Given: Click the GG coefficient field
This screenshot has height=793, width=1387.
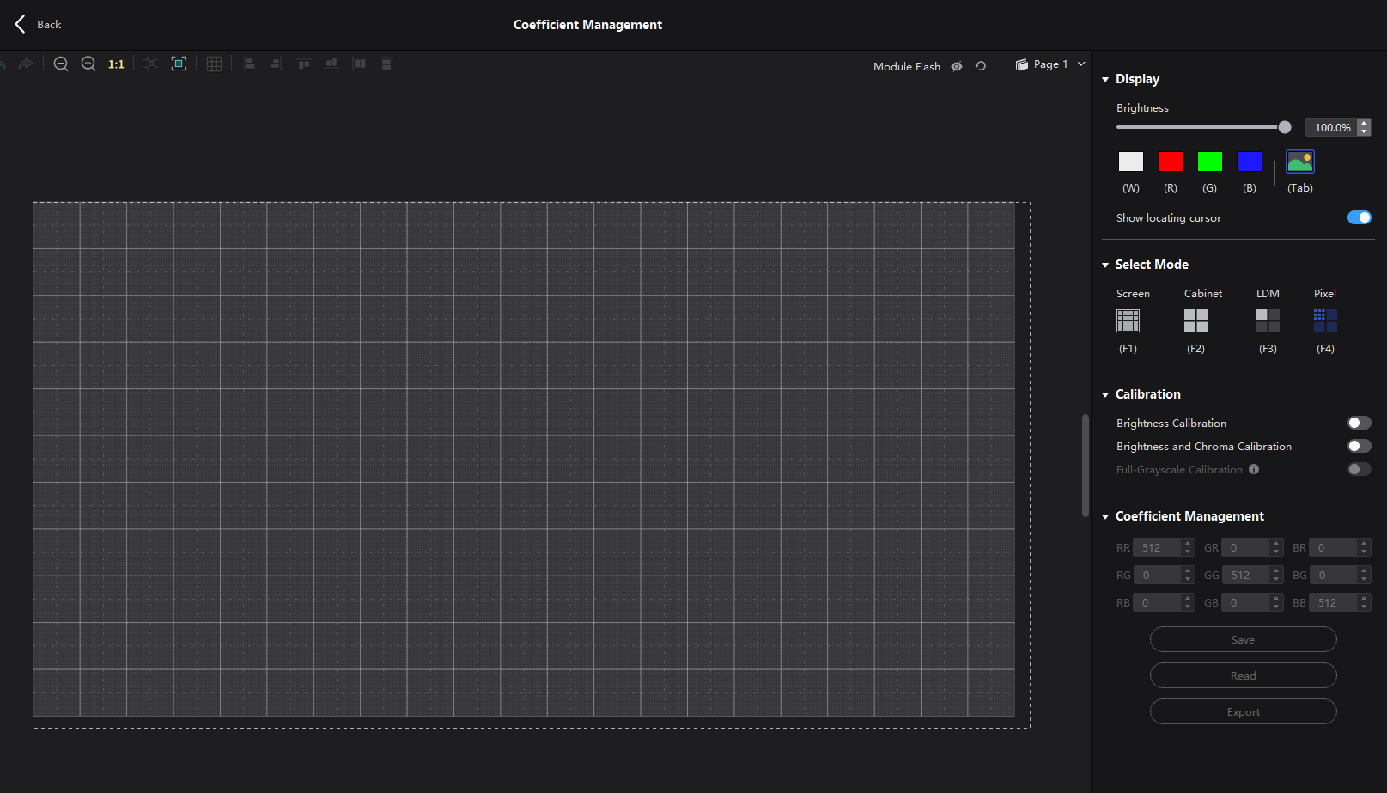Looking at the screenshot, I should pos(1246,575).
